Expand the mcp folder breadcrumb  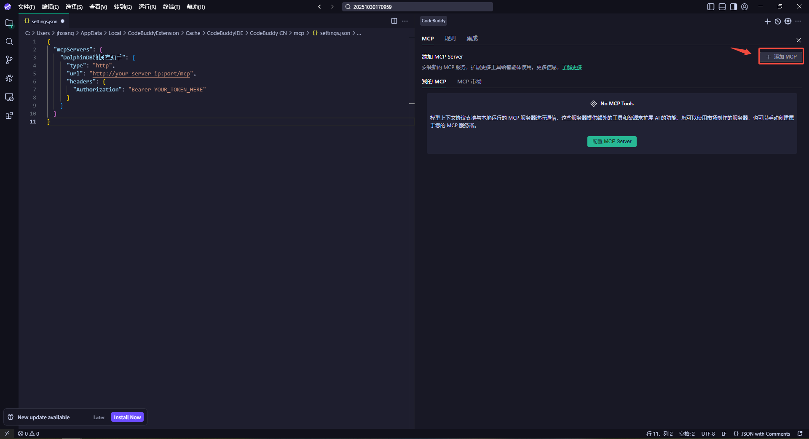pyautogui.click(x=299, y=33)
